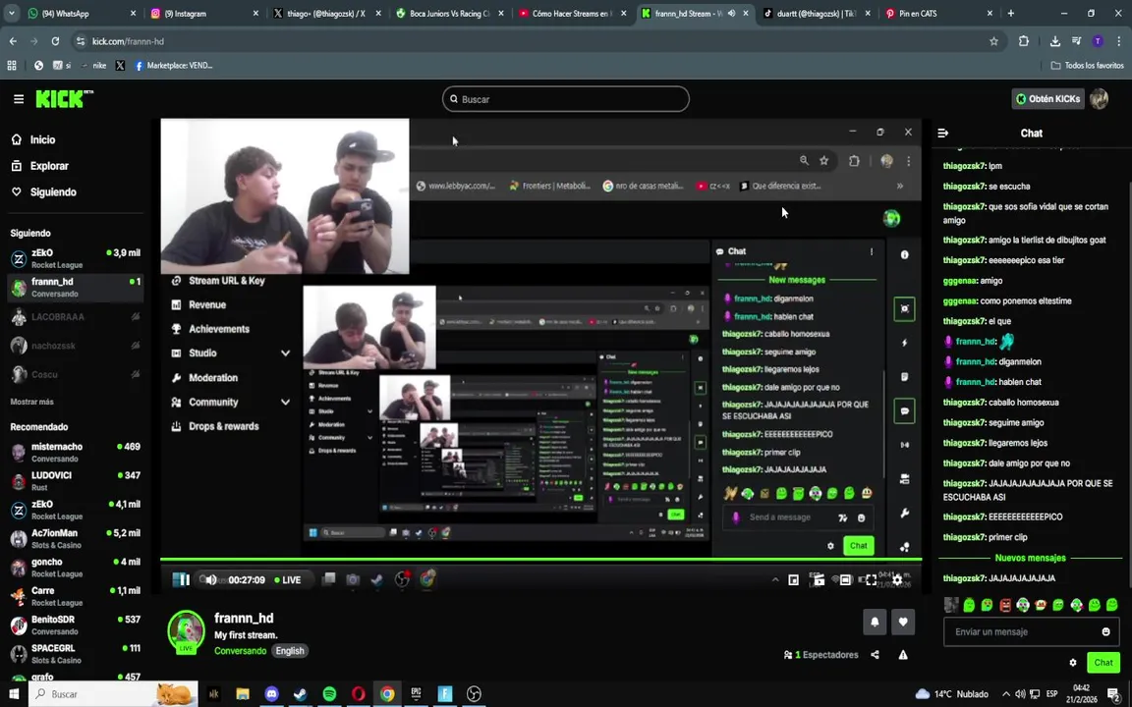Open the Chrome extensions puzzle icon
This screenshot has height=707, width=1132.
point(1024,41)
